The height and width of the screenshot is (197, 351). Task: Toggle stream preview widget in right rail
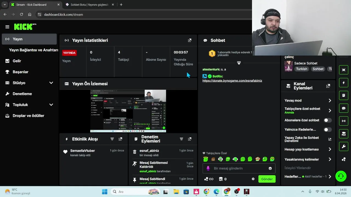(x=344, y=70)
